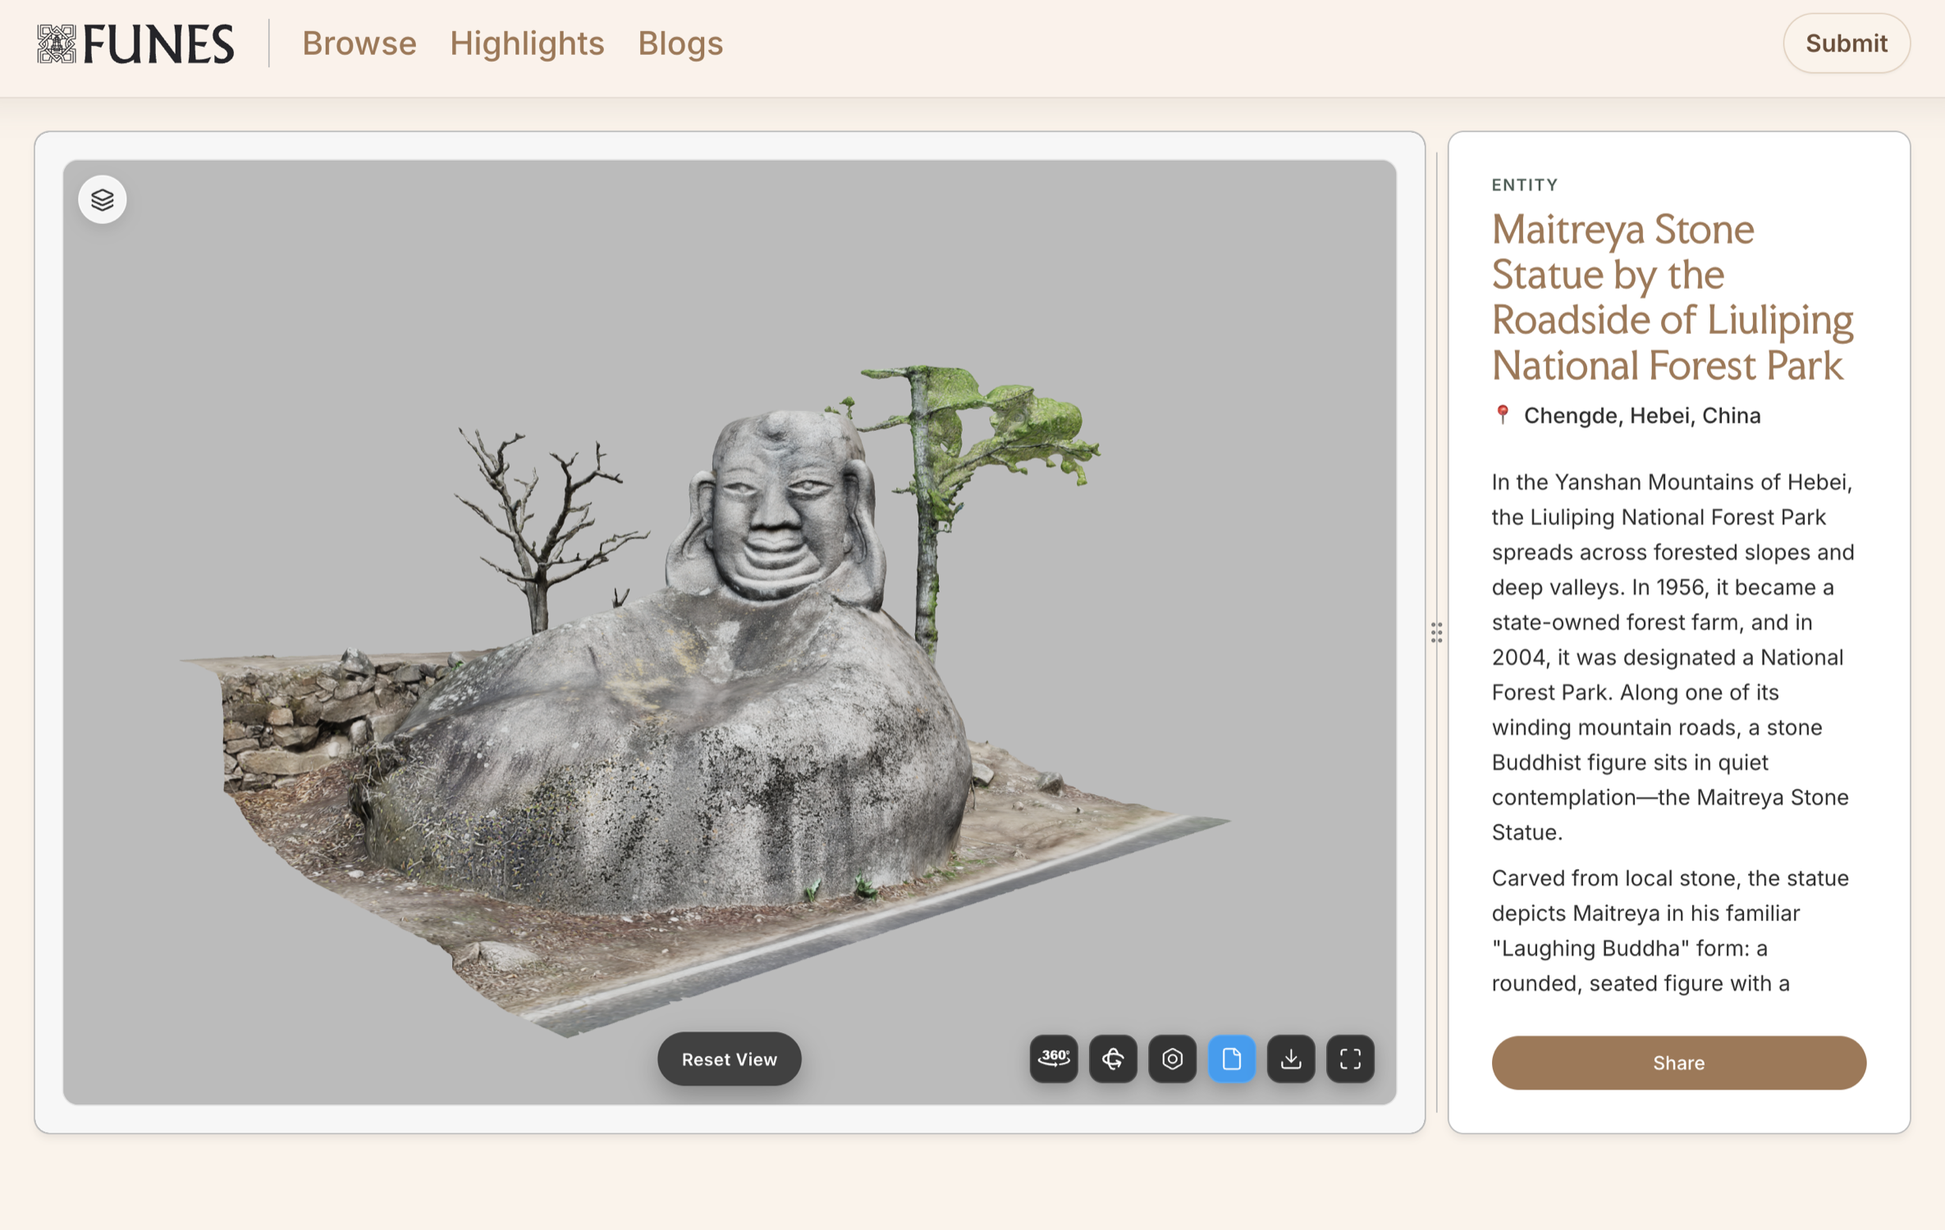Click the Maitreya Stone Statue title
The width and height of the screenshot is (1945, 1230).
click(x=1672, y=297)
